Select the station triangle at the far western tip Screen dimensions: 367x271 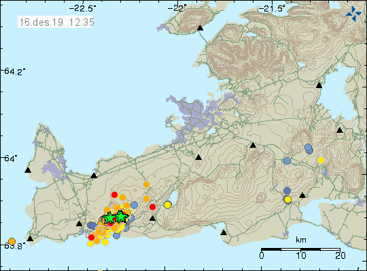tap(28, 170)
